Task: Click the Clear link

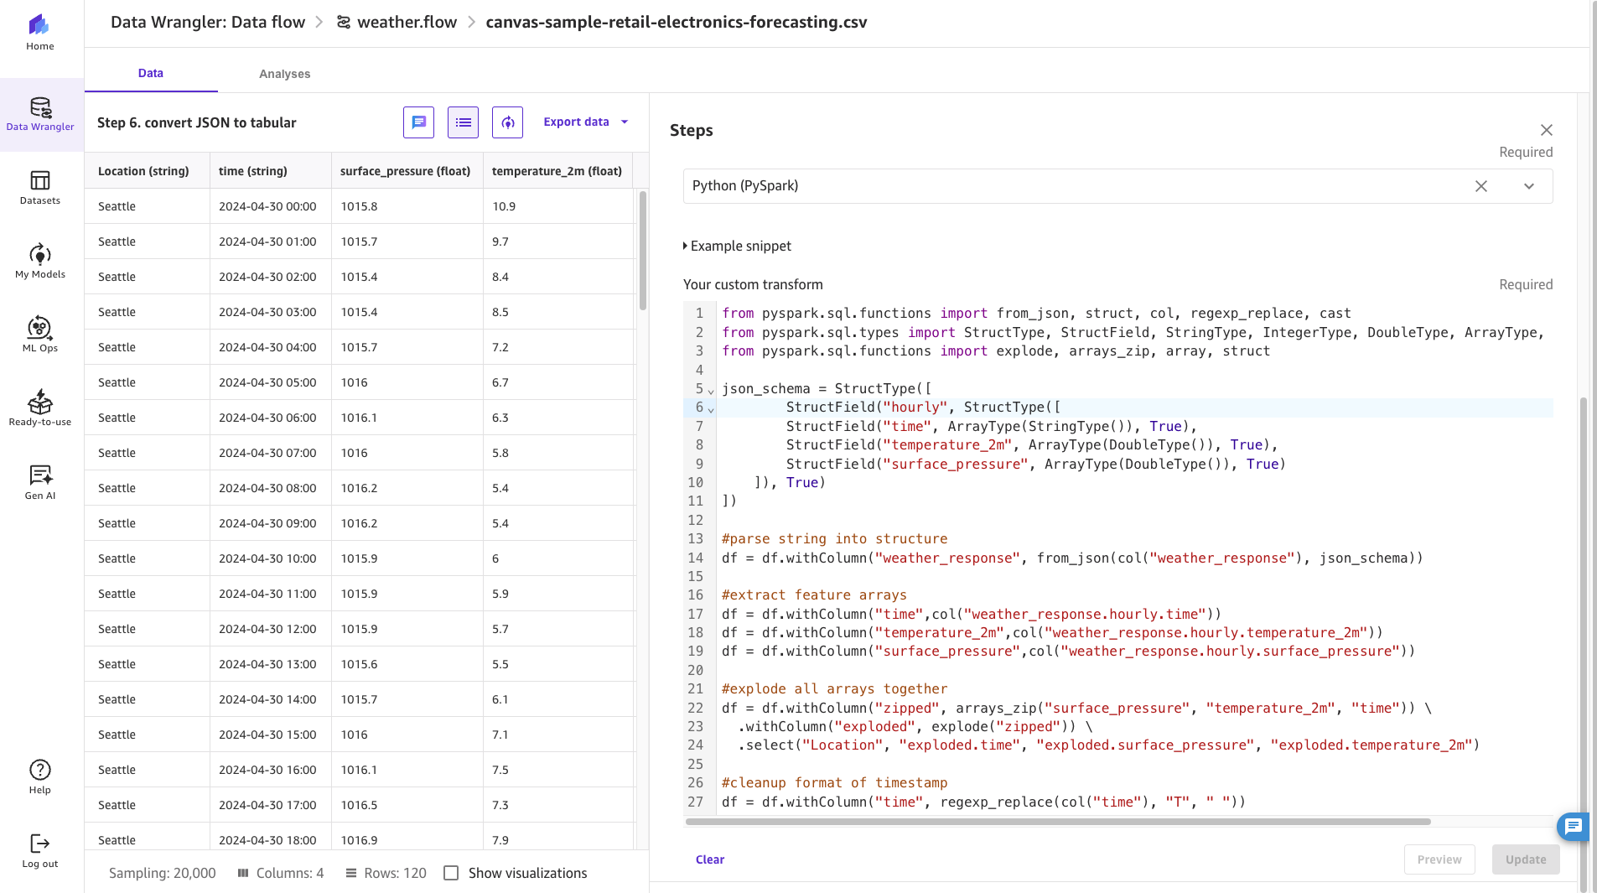Action: tap(710, 859)
